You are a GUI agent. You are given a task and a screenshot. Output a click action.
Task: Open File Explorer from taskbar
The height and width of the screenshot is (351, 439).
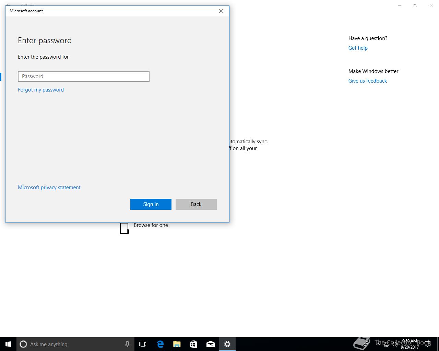[177, 344]
